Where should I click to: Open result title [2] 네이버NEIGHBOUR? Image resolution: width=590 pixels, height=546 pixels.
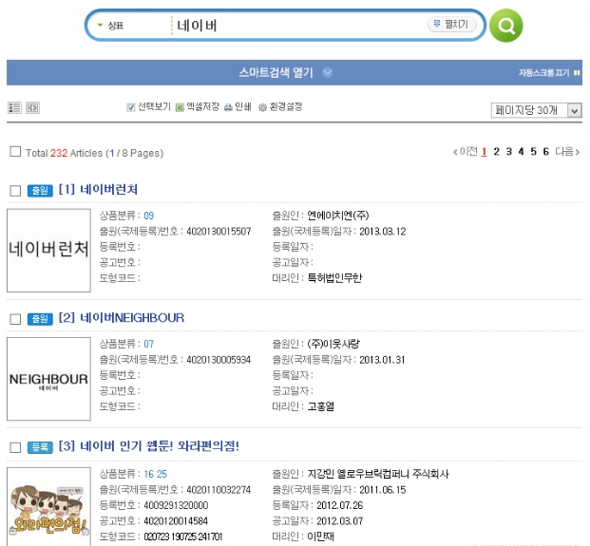tap(122, 318)
